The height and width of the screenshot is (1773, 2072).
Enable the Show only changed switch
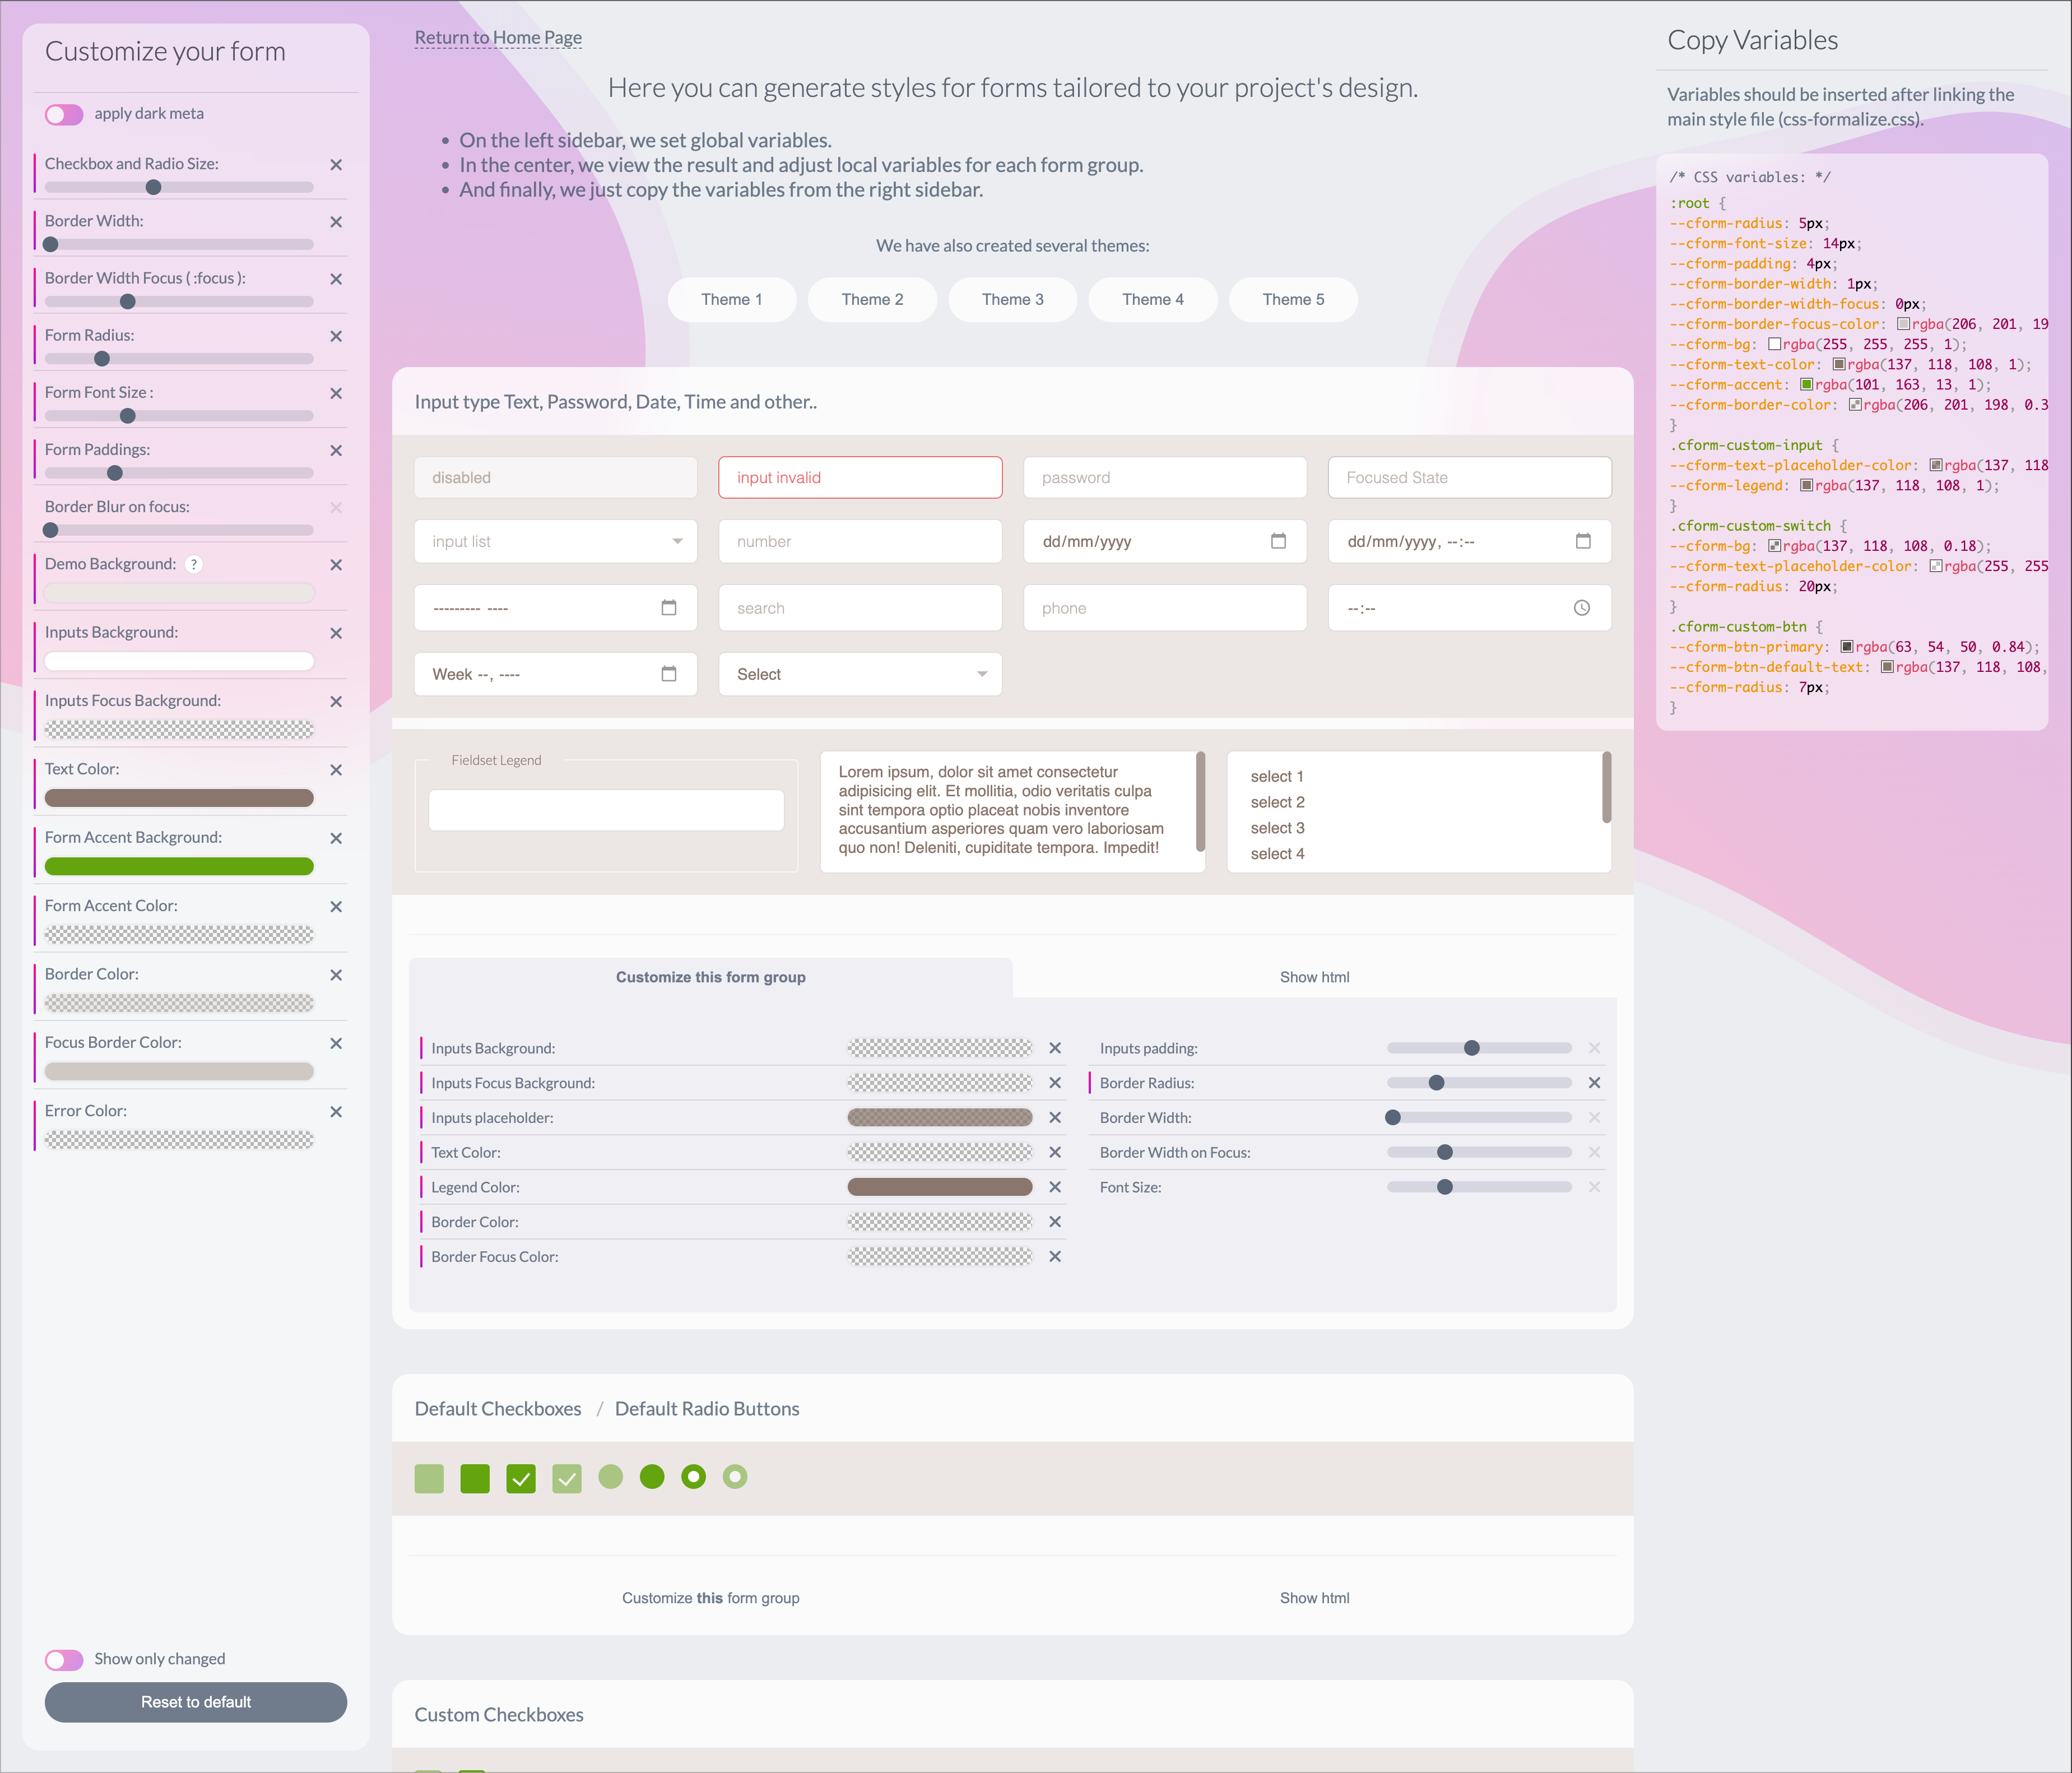[x=64, y=1660]
